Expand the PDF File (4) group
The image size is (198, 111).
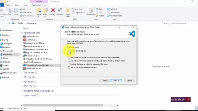coord(22,82)
